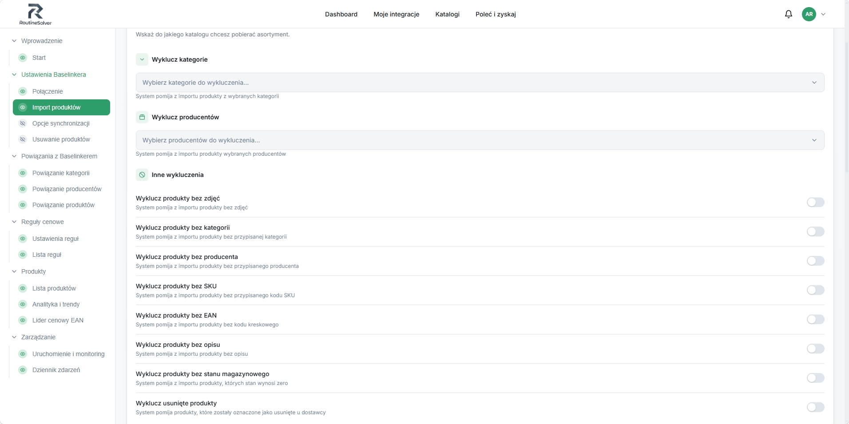This screenshot has height=424, width=849.
Task: Click the Wyklucz kategorie section icon
Action: pyautogui.click(x=142, y=59)
